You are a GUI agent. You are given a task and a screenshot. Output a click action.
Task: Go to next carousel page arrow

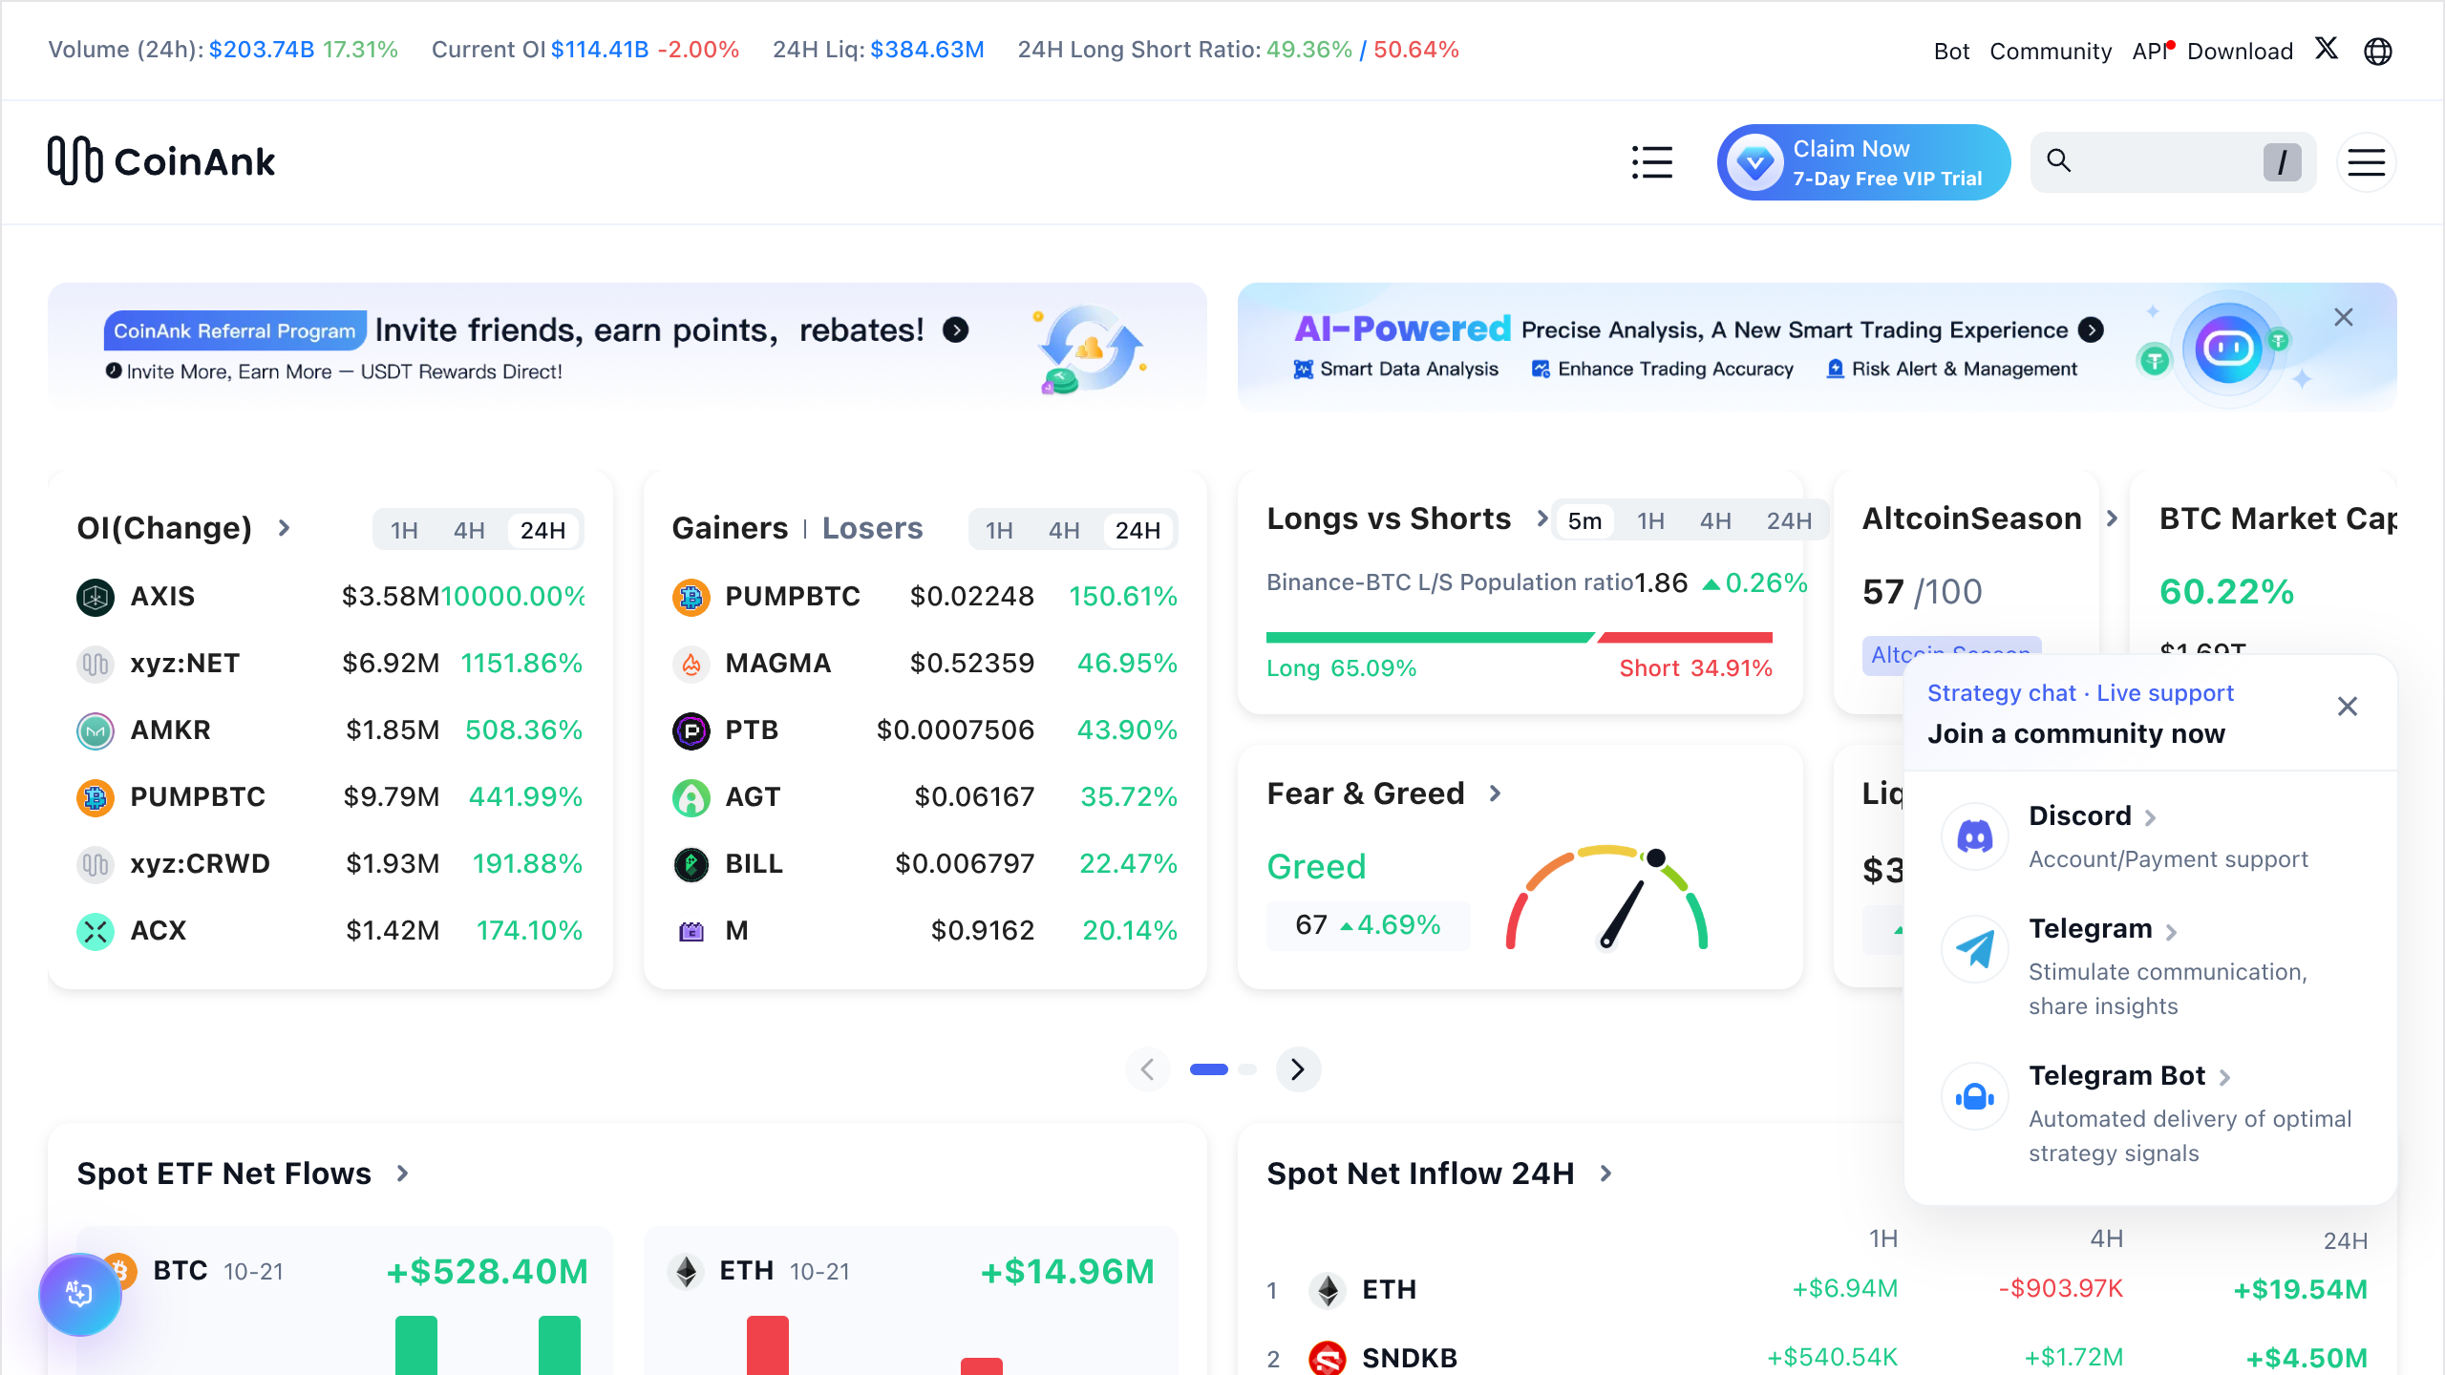tap(1298, 1069)
